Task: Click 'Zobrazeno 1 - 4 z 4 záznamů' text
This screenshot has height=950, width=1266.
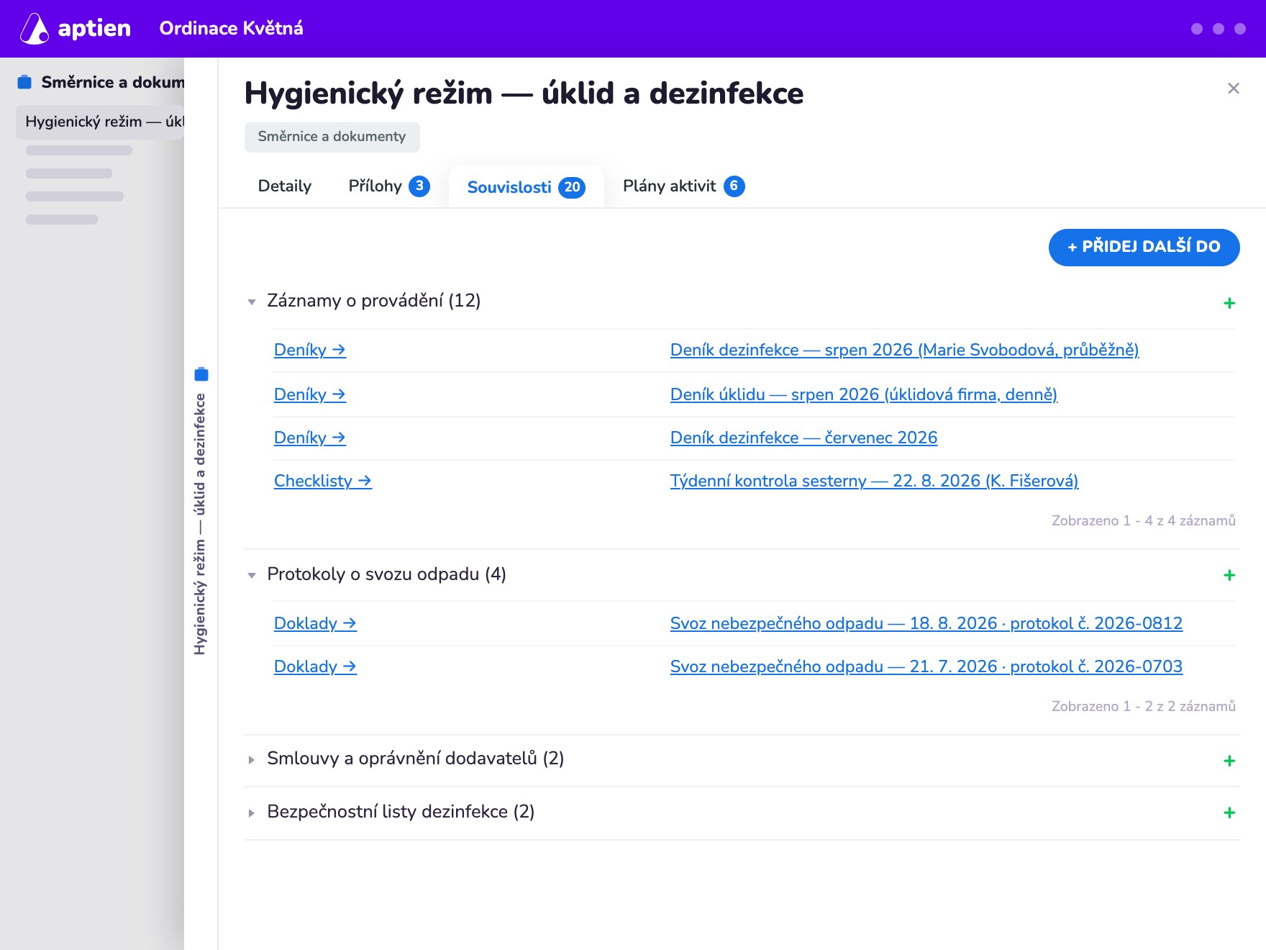Action: pyautogui.click(x=1143, y=520)
